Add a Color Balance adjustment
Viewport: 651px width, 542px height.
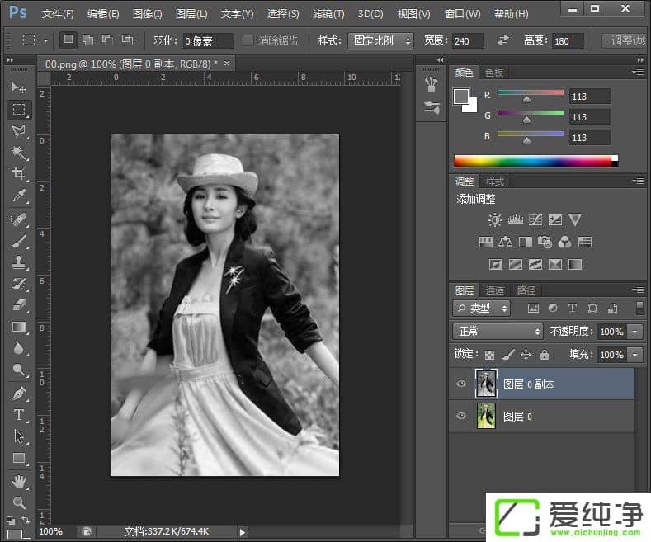pos(505,243)
